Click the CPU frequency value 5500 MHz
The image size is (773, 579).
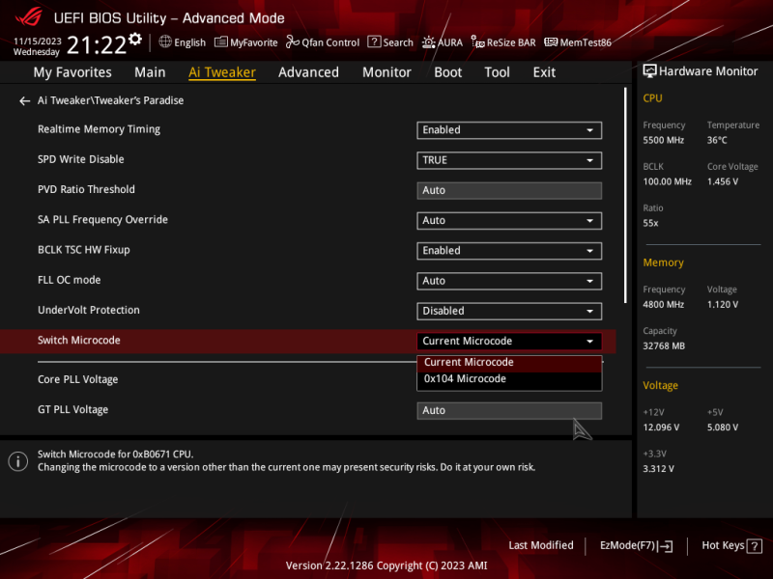(x=663, y=140)
